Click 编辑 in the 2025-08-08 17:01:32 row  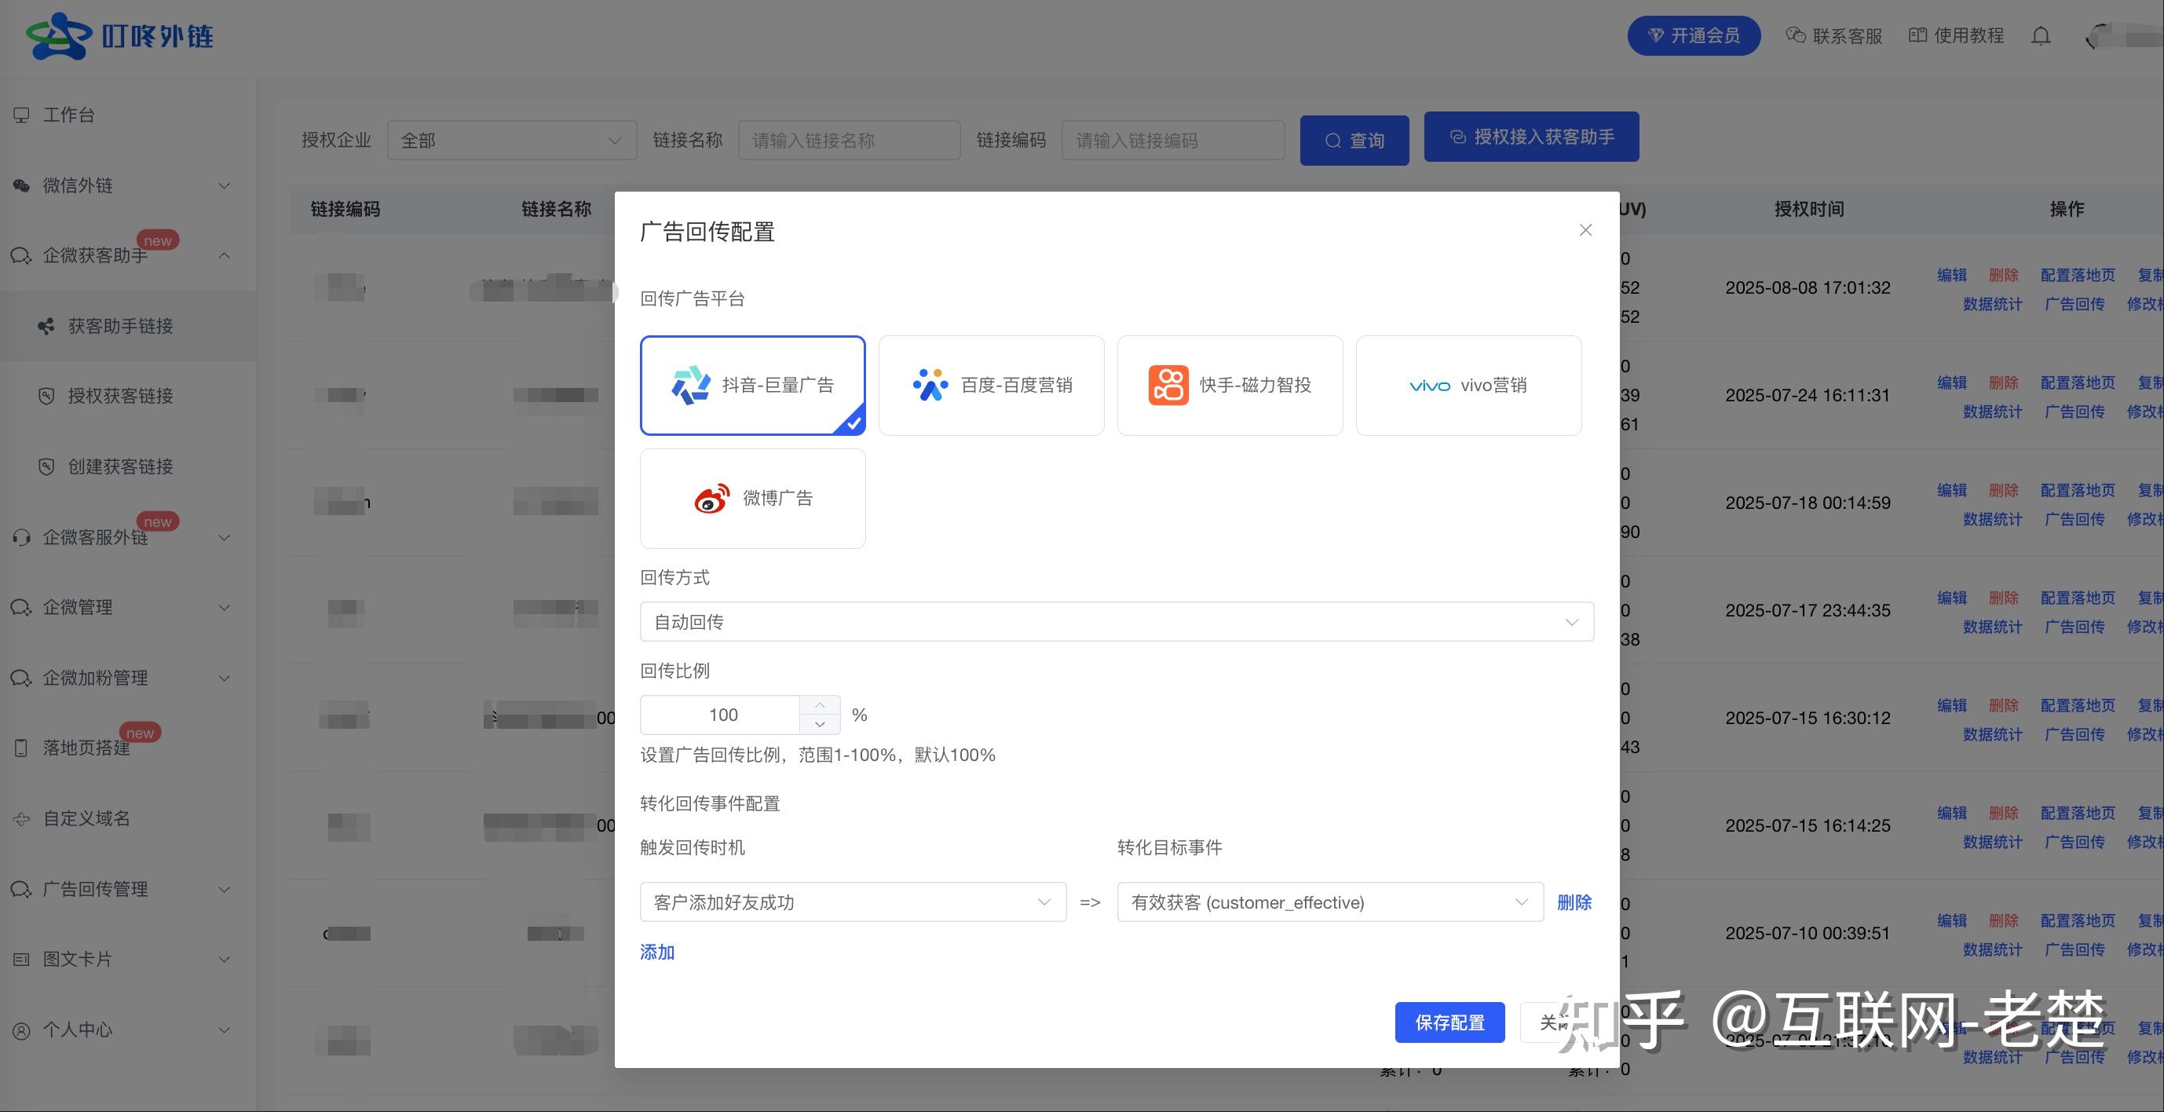pos(1951,275)
